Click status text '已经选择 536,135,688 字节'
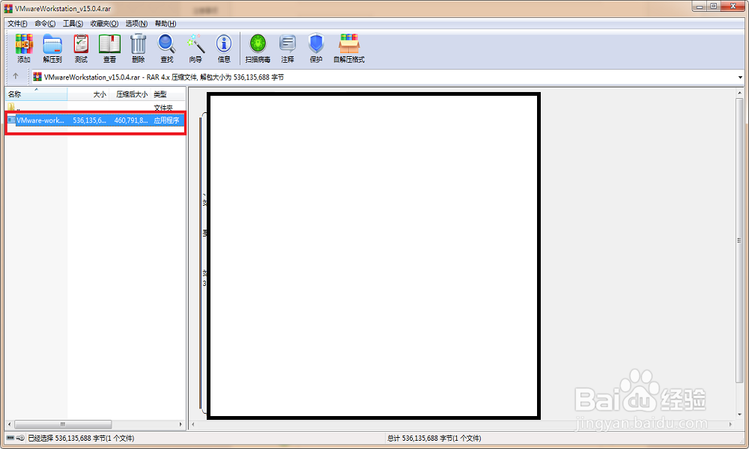Screen dimensions: 749x449 pos(81,438)
